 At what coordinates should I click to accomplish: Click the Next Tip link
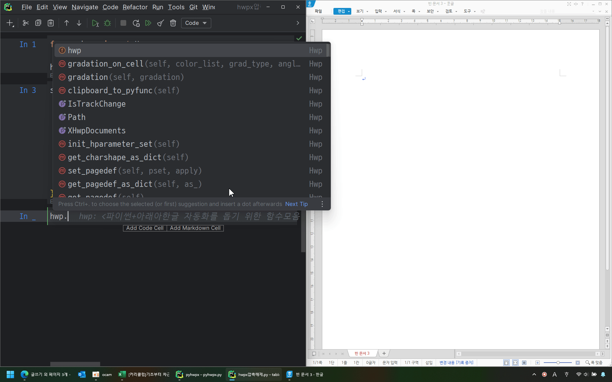[x=296, y=204]
